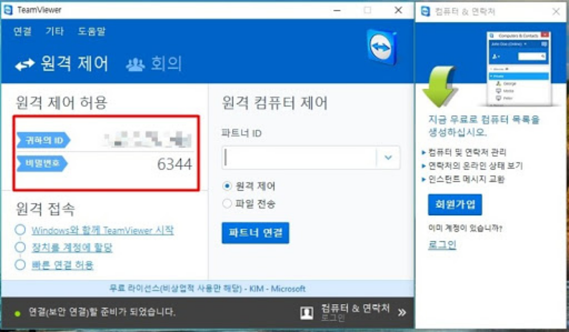Expand the 파트너 ID dropdown arrow
Image resolution: width=569 pixels, height=332 pixels.
pyautogui.click(x=388, y=157)
